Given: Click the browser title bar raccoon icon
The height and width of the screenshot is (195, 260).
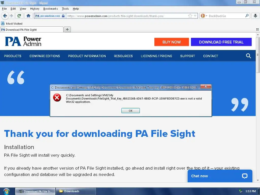Looking at the screenshot, I should (2, 3).
